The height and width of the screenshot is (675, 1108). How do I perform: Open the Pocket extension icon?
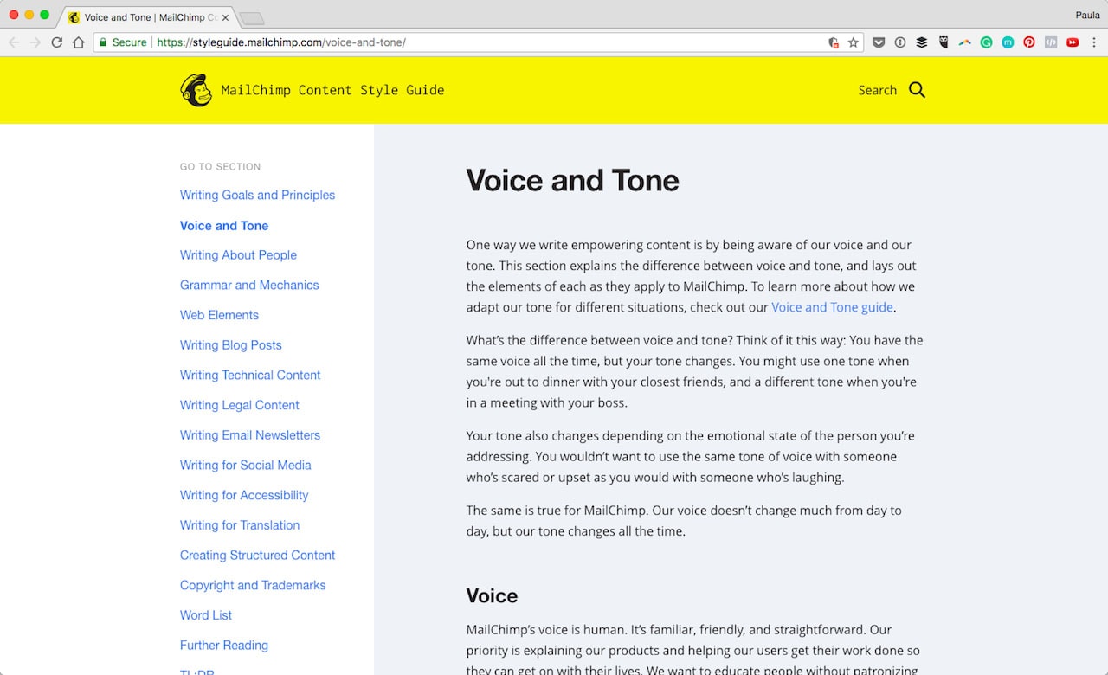click(879, 42)
